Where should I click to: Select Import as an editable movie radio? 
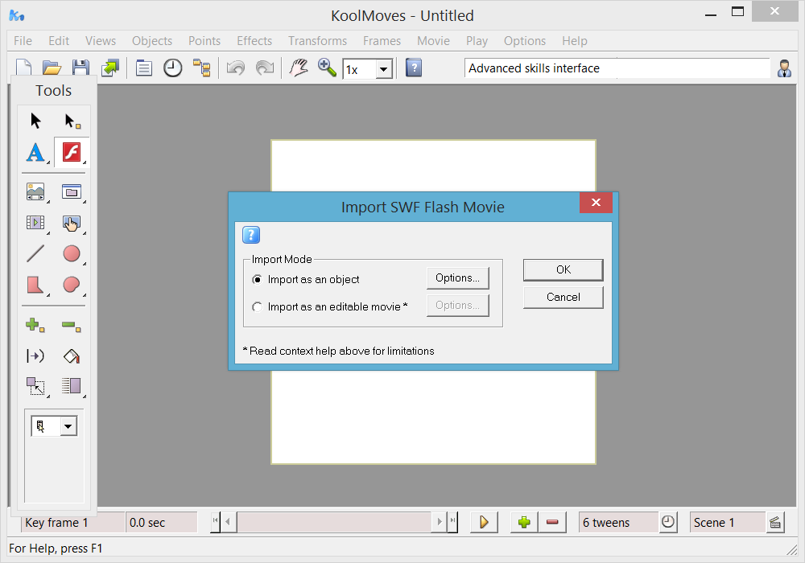[x=258, y=306]
